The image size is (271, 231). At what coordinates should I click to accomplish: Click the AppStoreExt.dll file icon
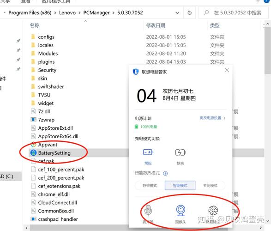[33, 128]
